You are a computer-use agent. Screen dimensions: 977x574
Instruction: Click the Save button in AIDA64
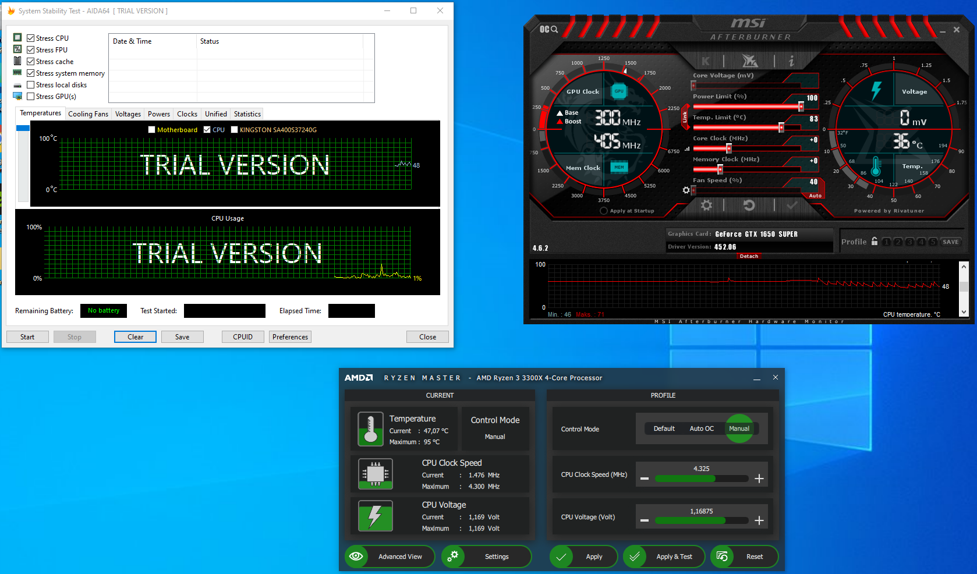[182, 337]
